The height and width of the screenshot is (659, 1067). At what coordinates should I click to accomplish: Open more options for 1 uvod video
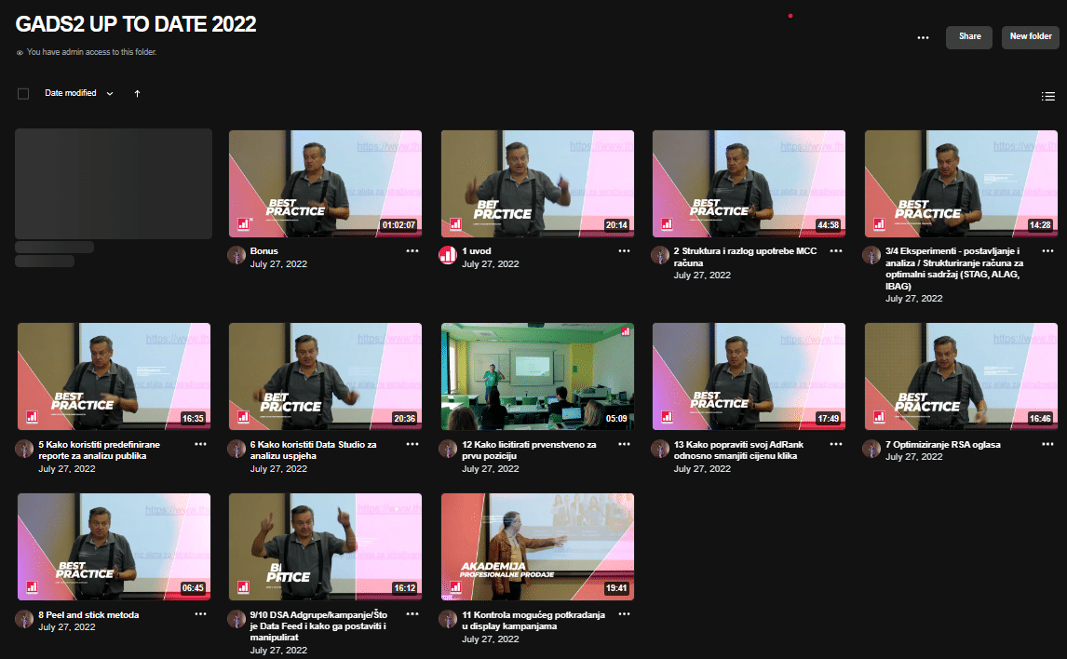pos(625,251)
